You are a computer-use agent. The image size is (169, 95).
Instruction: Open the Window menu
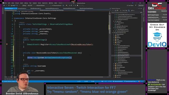(x=51, y=3)
